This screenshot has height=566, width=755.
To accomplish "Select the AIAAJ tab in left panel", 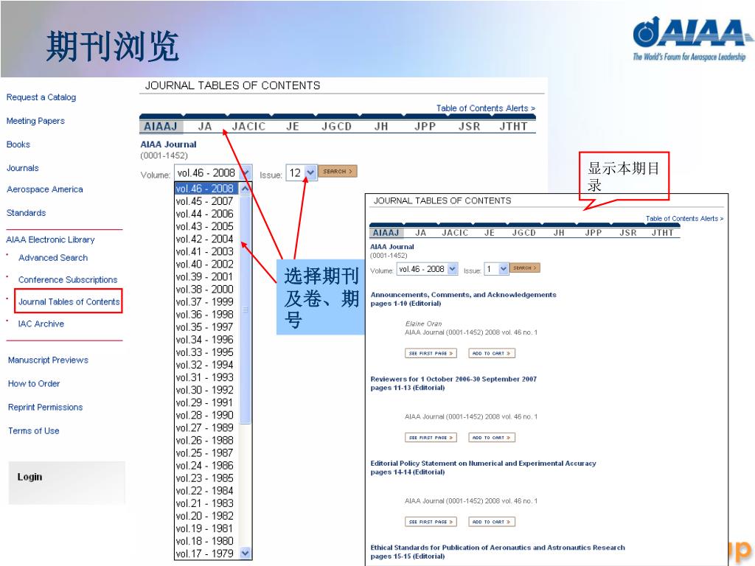I will 161,126.
